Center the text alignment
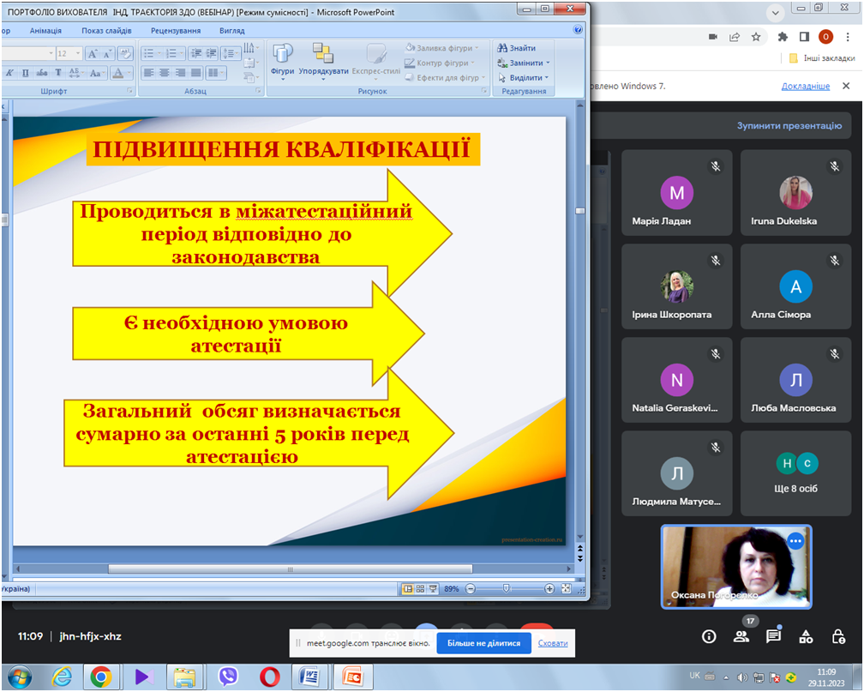Screen dimensions: 864x692 tap(165, 73)
